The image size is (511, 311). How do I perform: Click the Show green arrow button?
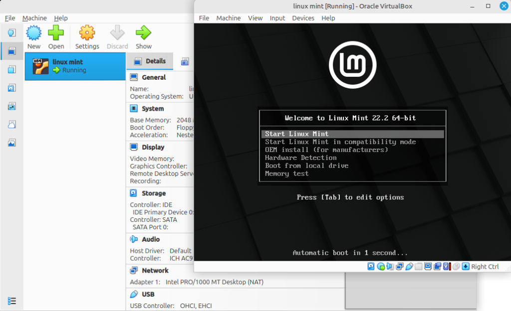click(x=143, y=34)
